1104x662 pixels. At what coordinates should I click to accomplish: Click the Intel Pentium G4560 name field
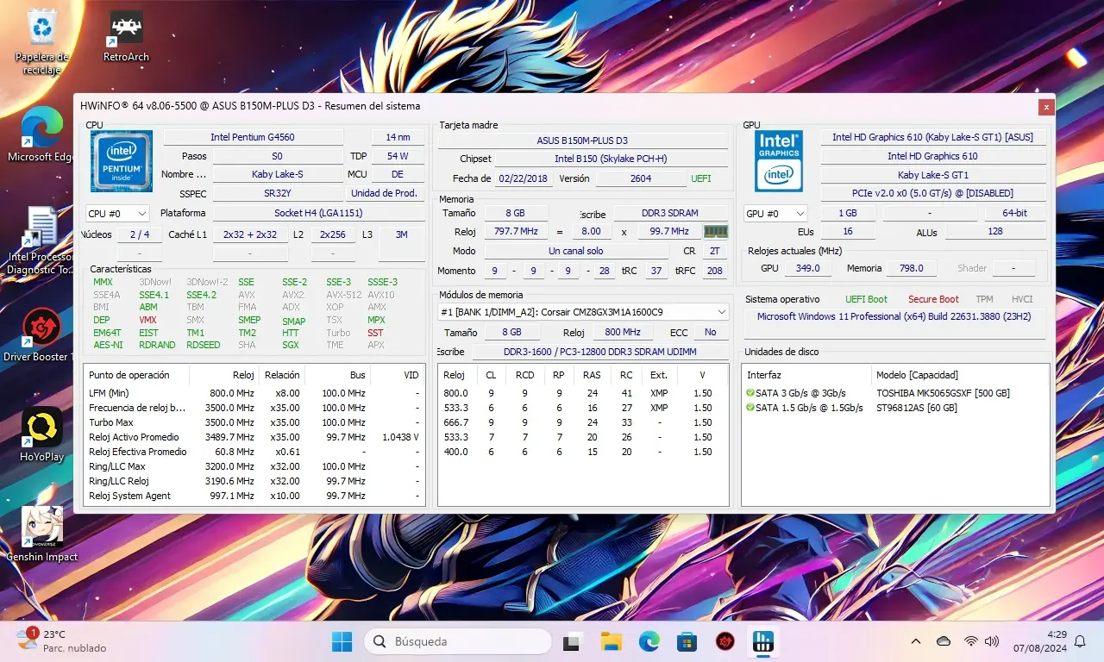click(x=252, y=137)
